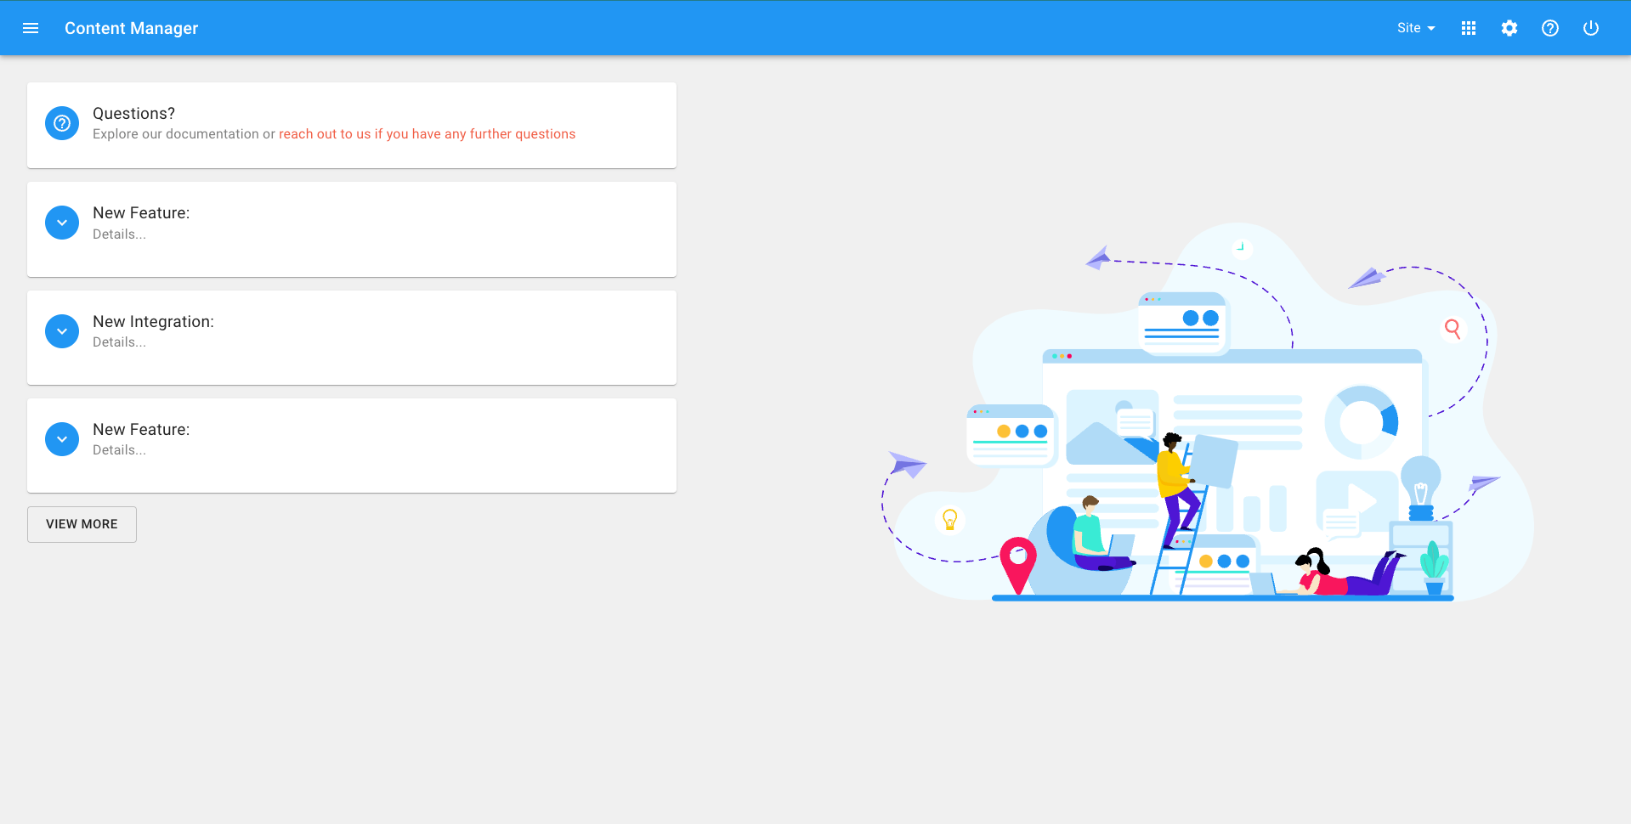Click the question mark icon beside Questions?
Image resolution: width=1631 pixels, height=824 pixels.
[x=62, y=124]
